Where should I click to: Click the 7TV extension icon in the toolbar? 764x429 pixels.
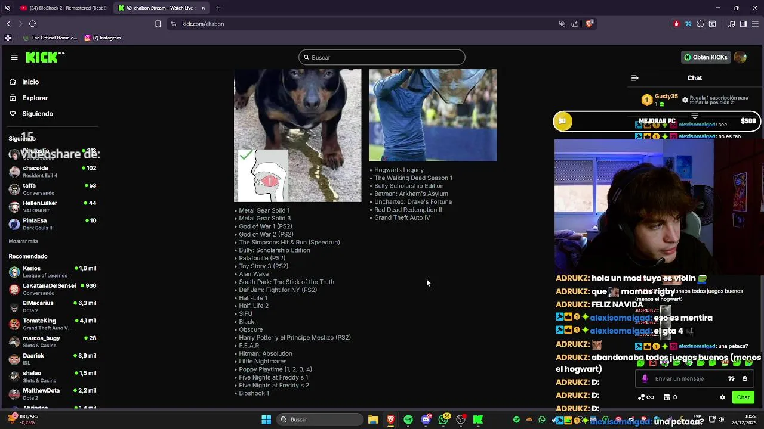[x=688, y=24]
